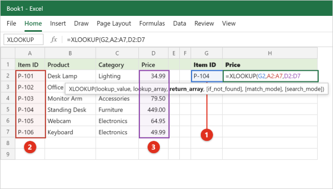The image size is (333, 189).
Task: Open the Draw ribbon tab
Action: click(81, 24)
